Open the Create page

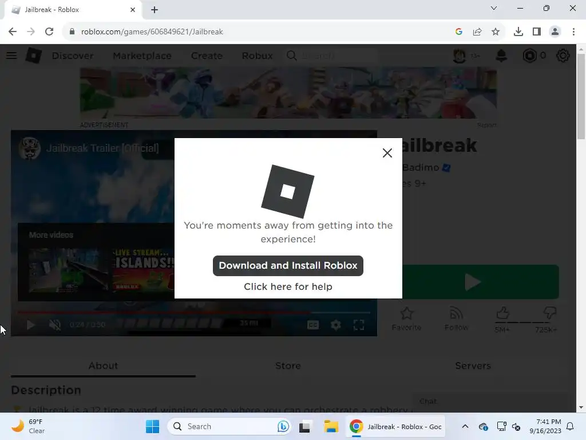(x=207, y=56)
